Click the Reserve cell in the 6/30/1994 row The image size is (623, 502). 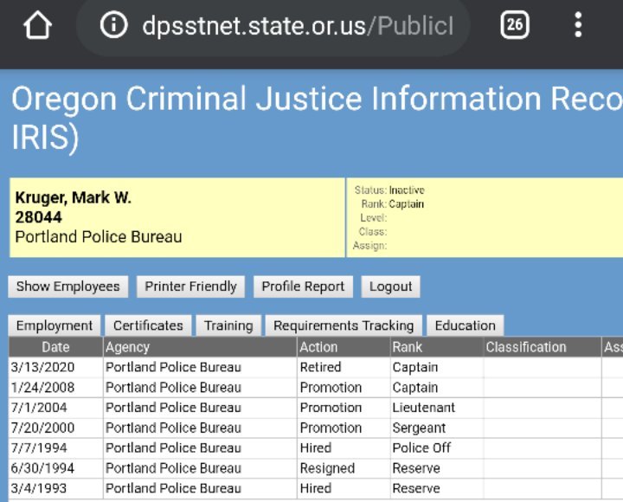pos(437,468)
